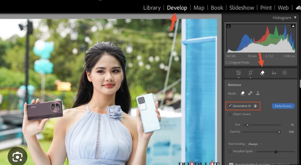Click the 1/200 sec shutter text
Viewport: 301px width, 165px height.
coord(289,56)
